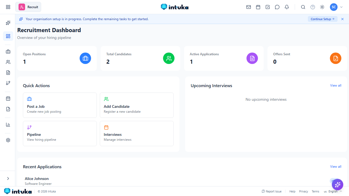
Task: Click the Intuka logo in header
Action: click(x=174, y=7)
